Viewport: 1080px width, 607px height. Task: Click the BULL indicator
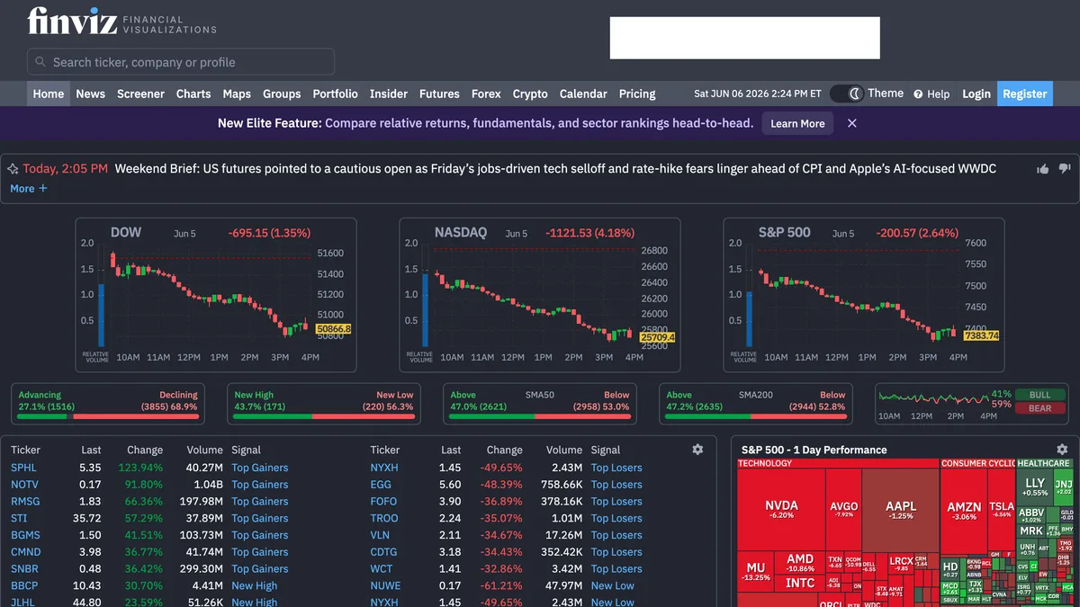pyautogui.click(x=1039, y=395)
